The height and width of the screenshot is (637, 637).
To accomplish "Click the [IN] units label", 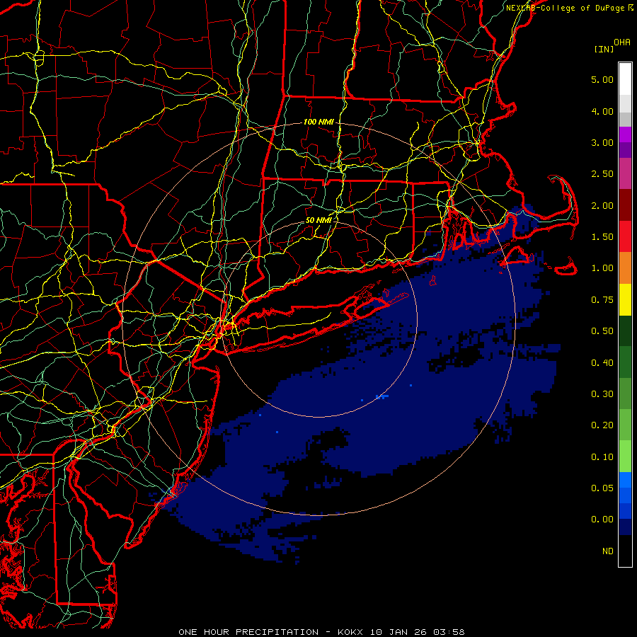I will click(604, 49).
